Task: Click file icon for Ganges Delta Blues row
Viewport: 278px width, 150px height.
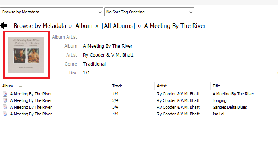Action: click(5, 107)
